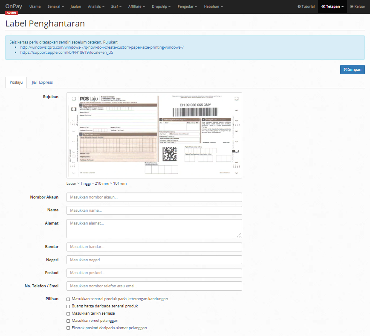Viewport: 370px width, 336px height.
Task: Open the windowsitpro custom paper size link
Action: [x=102, y=47]
